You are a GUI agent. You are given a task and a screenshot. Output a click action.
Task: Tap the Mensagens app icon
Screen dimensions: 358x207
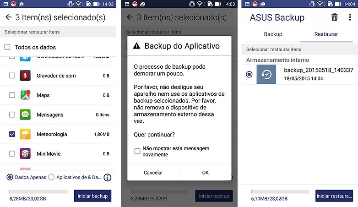coord(25,114)
